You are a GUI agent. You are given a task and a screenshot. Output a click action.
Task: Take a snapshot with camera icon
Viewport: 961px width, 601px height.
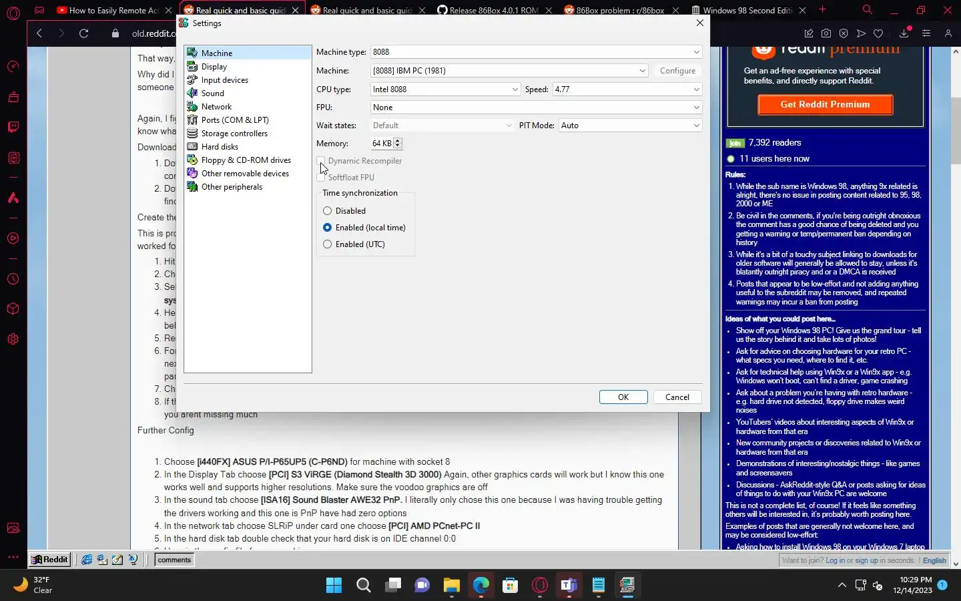click(x=826, y=33)
